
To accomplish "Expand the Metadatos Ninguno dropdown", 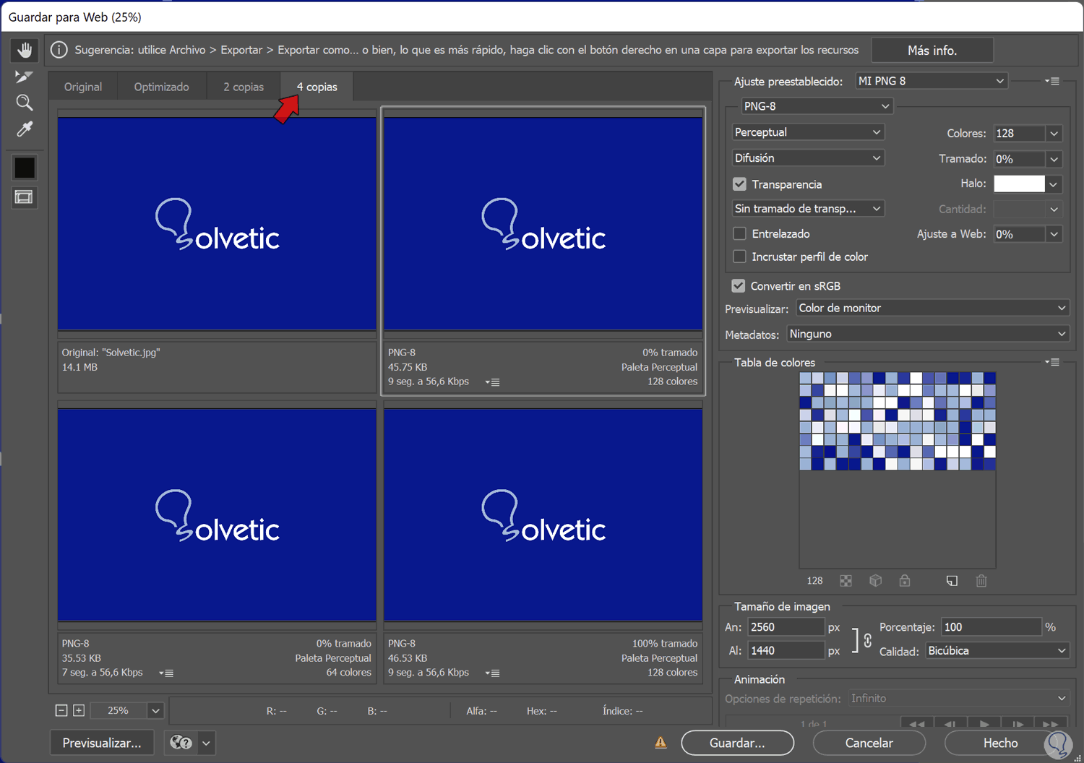I will pos(928,334).
